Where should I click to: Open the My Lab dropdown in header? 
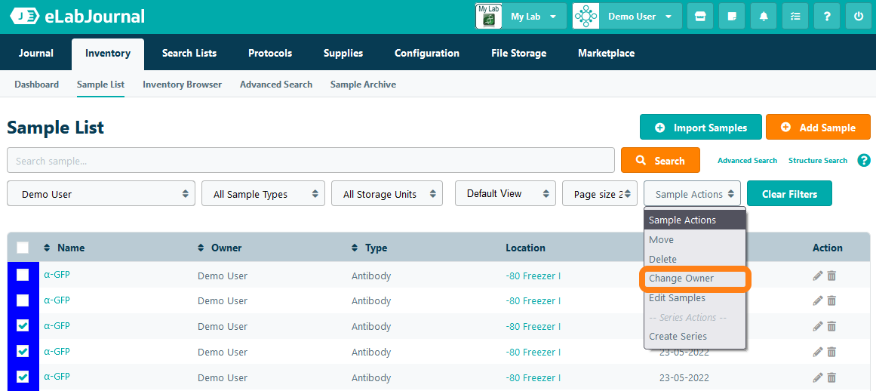click(521, 16)
